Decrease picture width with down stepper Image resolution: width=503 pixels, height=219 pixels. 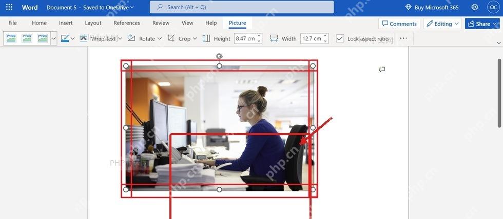325,41
